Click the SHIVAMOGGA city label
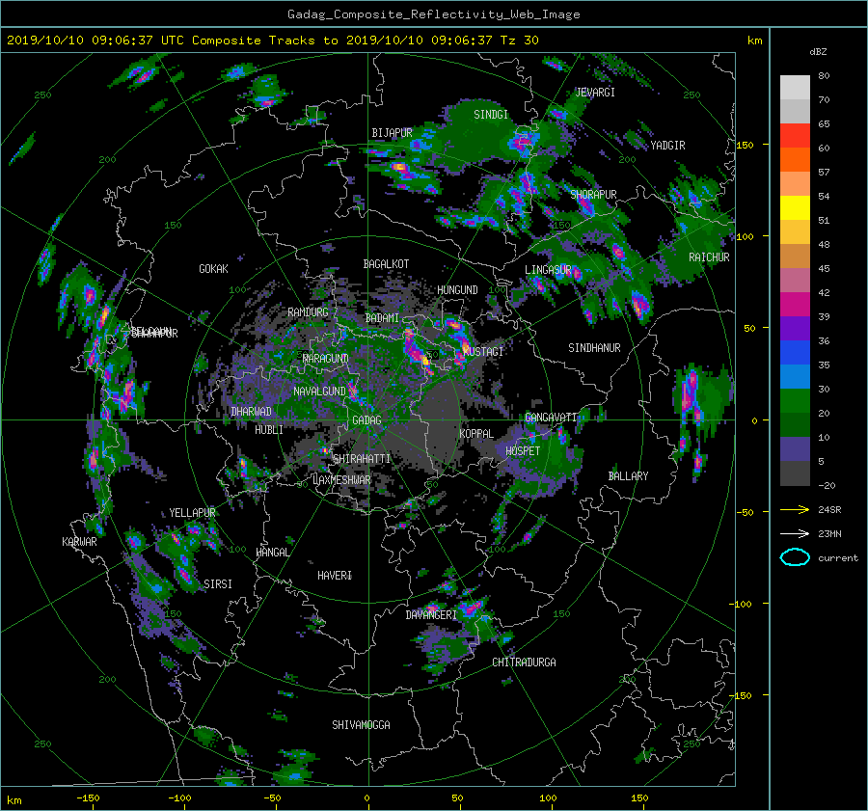Viewport: 868px width, 811px height. pos(361,725)
